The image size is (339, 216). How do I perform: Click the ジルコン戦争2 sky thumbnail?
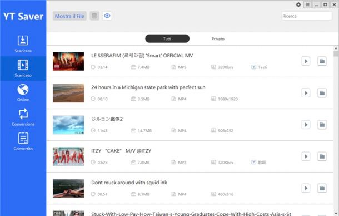(68, 125)
